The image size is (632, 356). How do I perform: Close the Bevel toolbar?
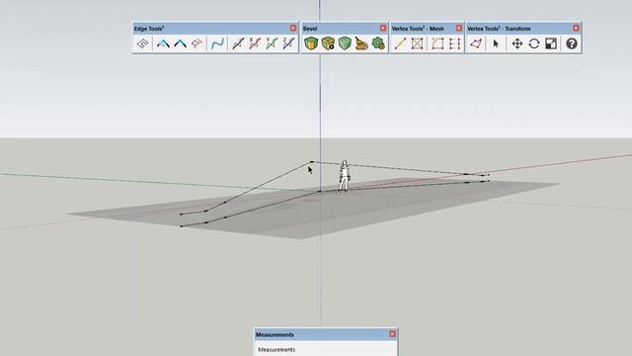[383, 28]
